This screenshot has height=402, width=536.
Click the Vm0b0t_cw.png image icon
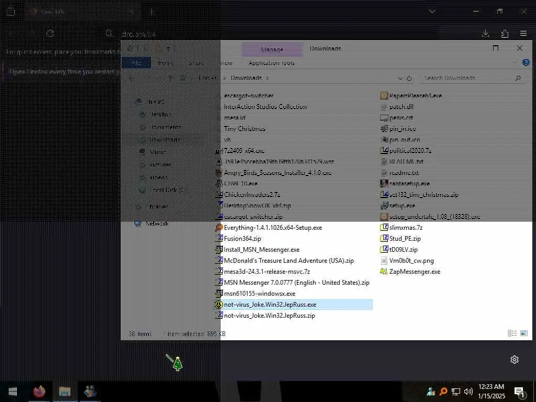point(384,261)
